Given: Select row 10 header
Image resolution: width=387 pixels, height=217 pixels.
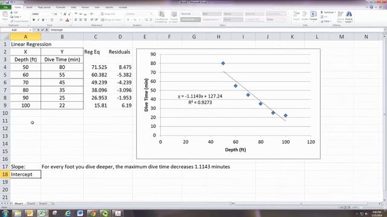Looking at the screenshot, I should [x=5, y=113].
